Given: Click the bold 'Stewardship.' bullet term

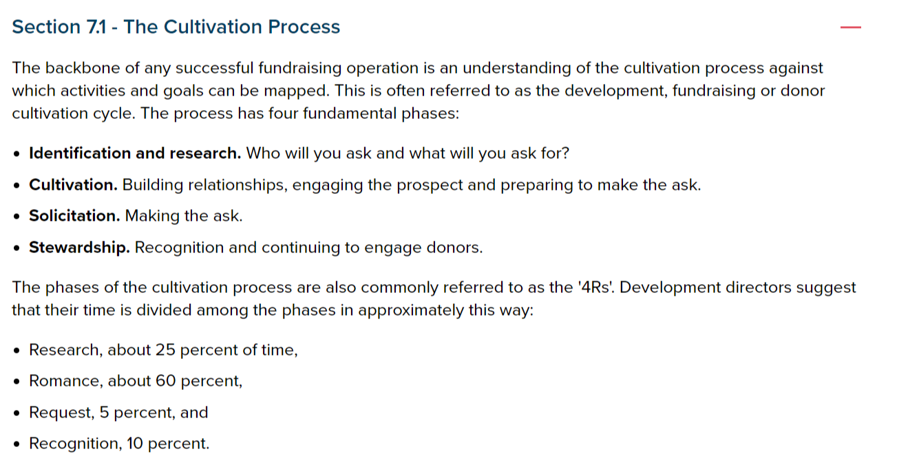Looking at the screenshot, I should [80, 248].
